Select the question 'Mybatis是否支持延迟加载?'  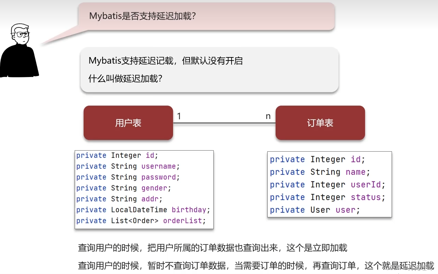click(x=142, y=16)
